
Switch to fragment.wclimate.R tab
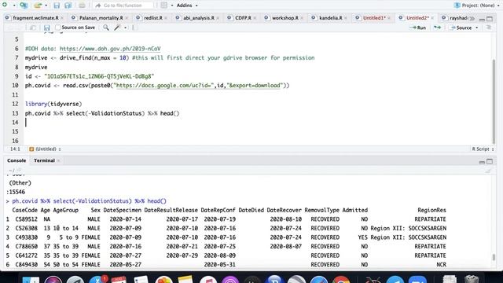(35, 18)
